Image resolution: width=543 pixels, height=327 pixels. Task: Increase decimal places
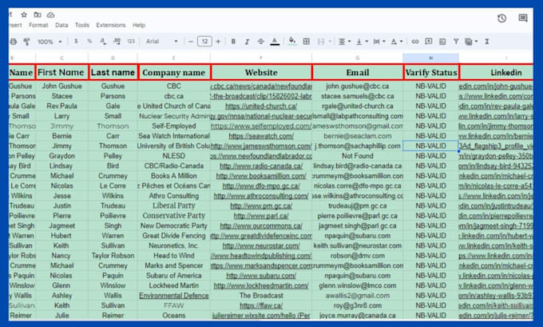(117, 42)
